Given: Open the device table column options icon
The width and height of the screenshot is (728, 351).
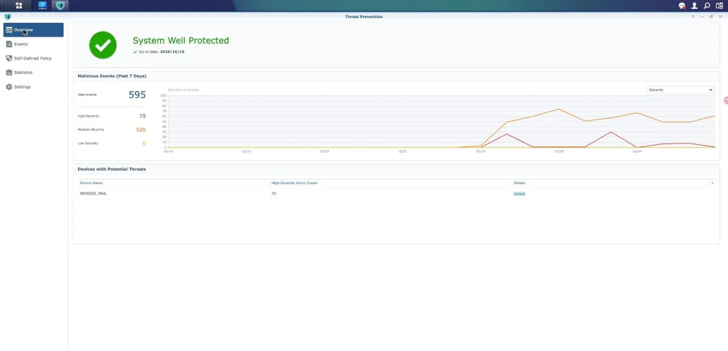Looking at the screenshot, I should tap(713, 183).
